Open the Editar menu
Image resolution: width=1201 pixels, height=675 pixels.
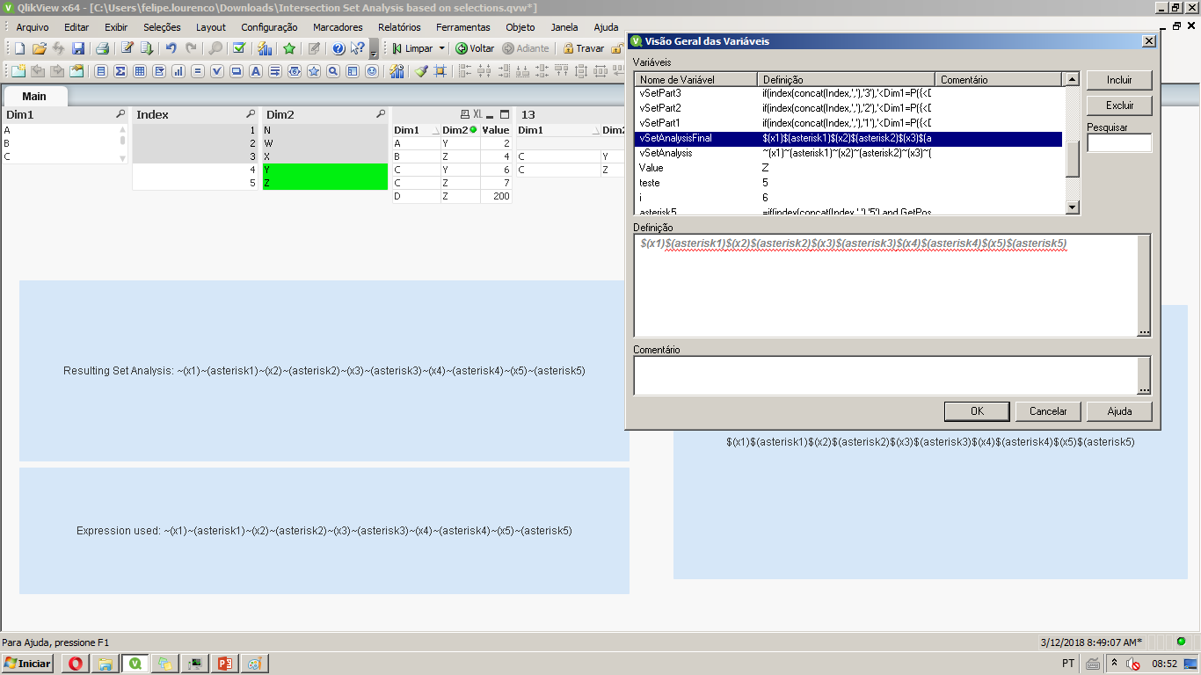pos(76,27)
